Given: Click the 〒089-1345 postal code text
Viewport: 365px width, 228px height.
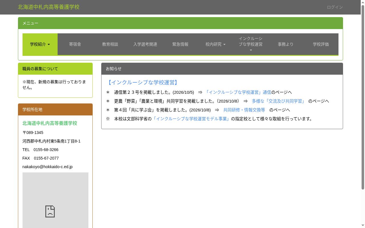Looking at the screenshot, I should [33, 133].
